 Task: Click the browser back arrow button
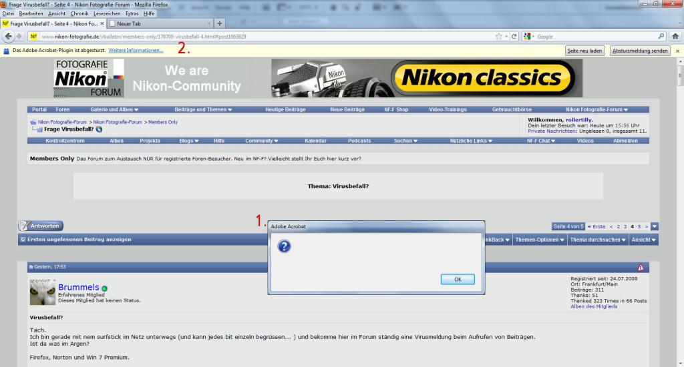pos(8,36)
